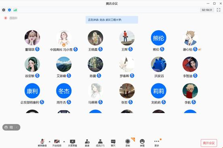The height and width of the screenshot is (148, 223).
Task: Click the name label 洪家滔
Action: [x=159, y=76]
